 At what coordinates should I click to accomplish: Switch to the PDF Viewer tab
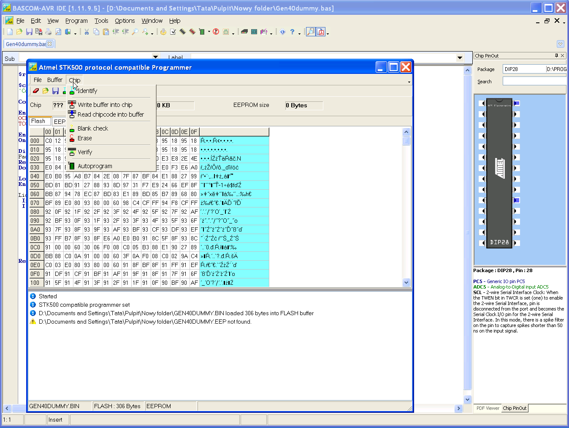488,408
